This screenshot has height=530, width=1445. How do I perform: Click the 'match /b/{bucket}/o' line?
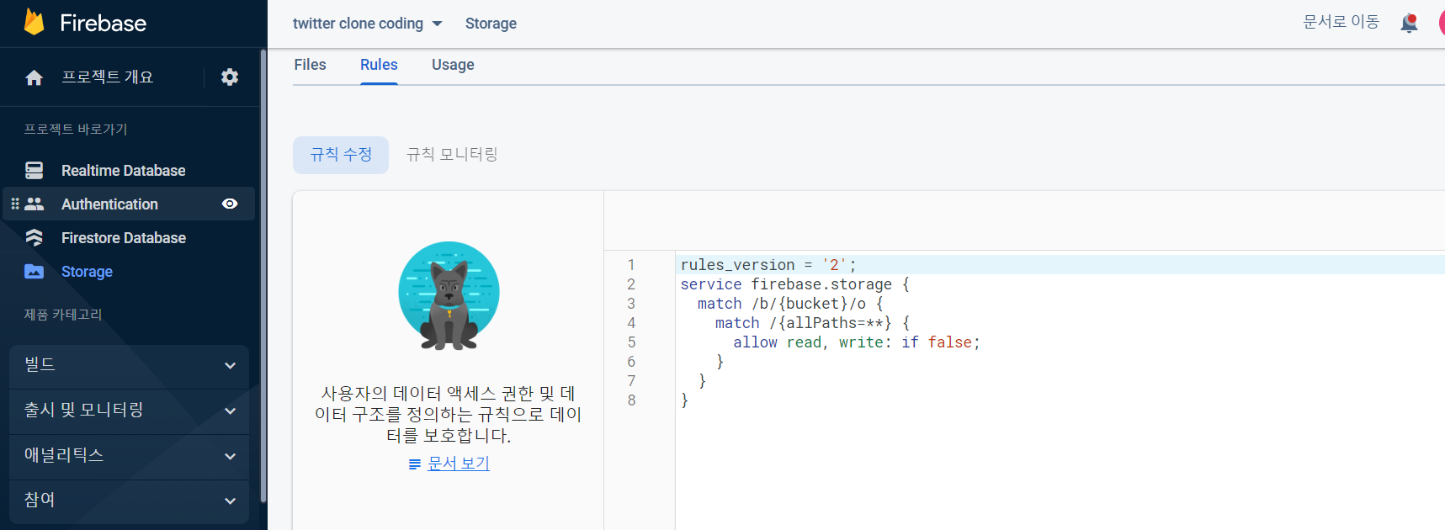(790, 304)
